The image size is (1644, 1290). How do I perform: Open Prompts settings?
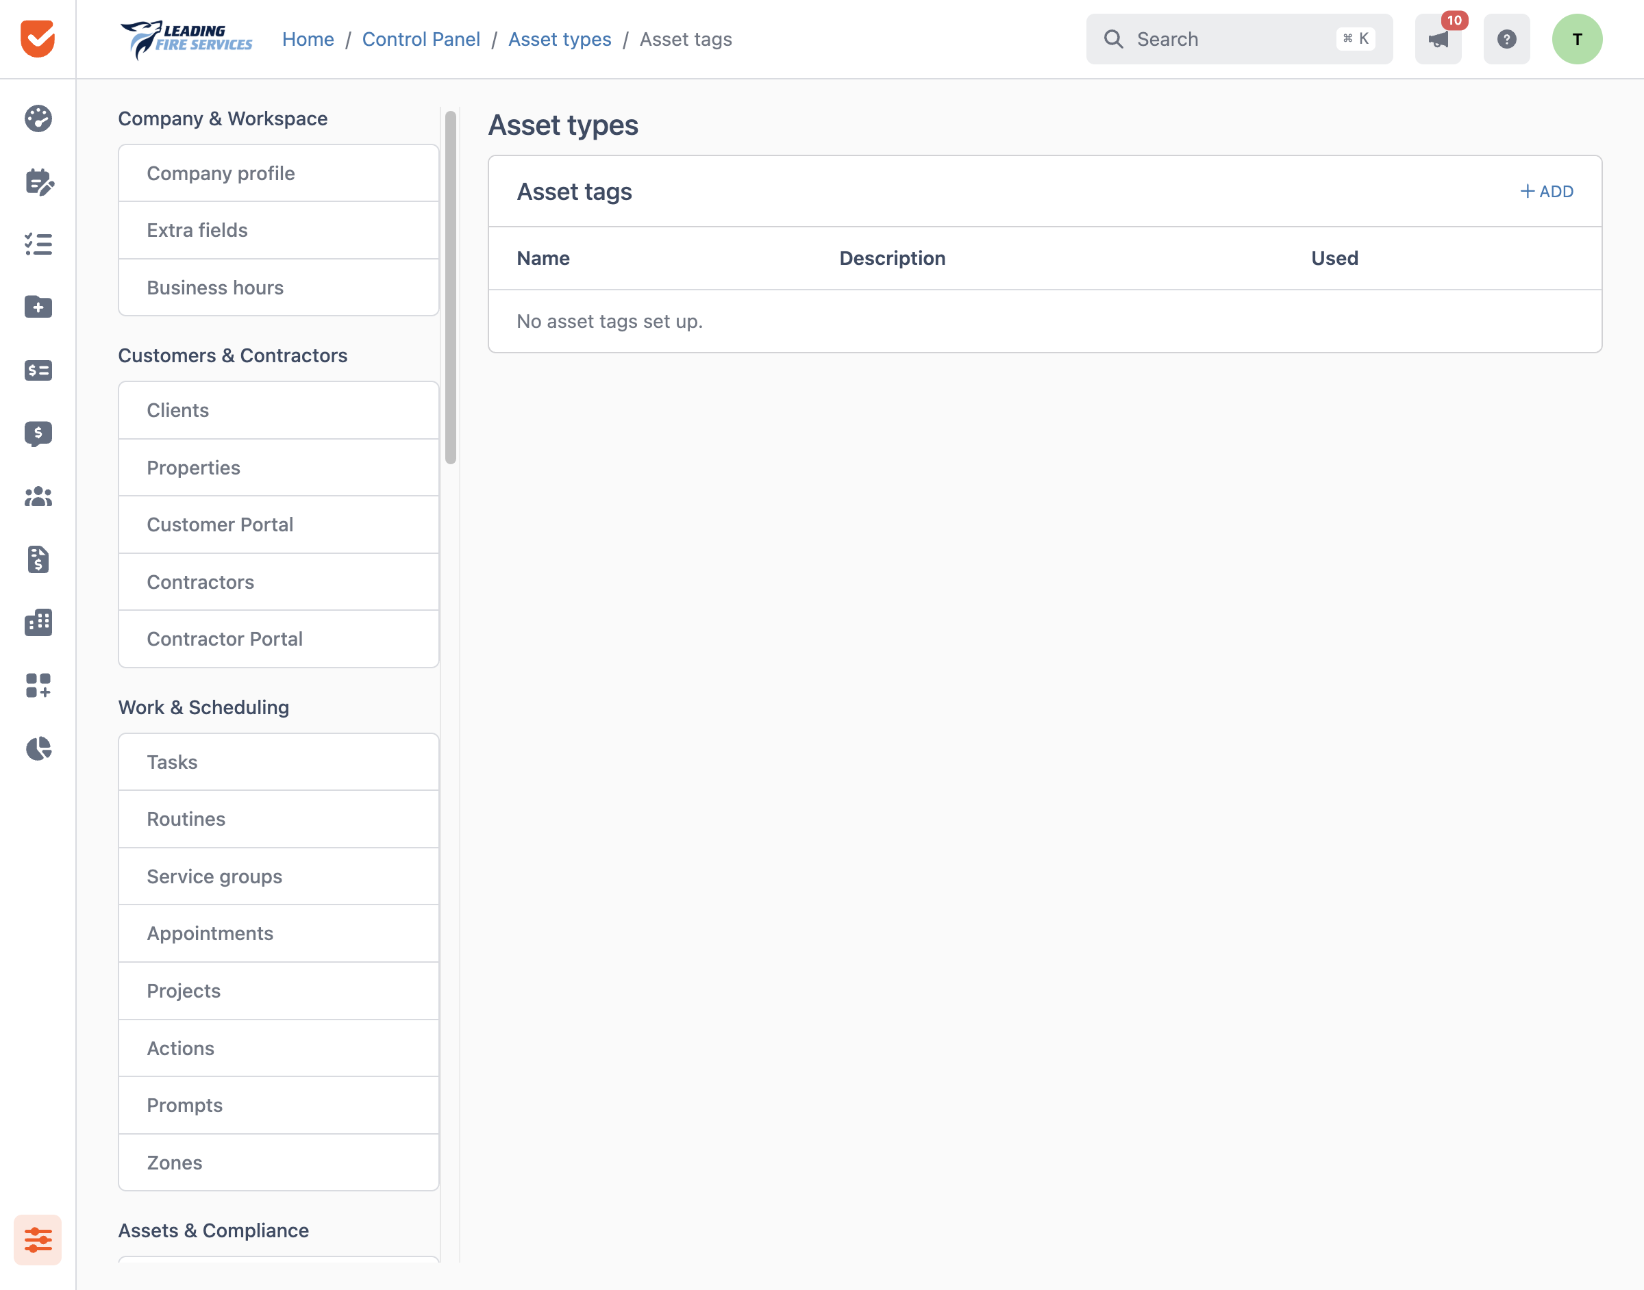coord(279,1105)
